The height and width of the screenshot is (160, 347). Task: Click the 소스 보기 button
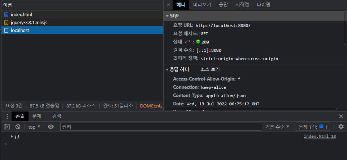(210, 69)
